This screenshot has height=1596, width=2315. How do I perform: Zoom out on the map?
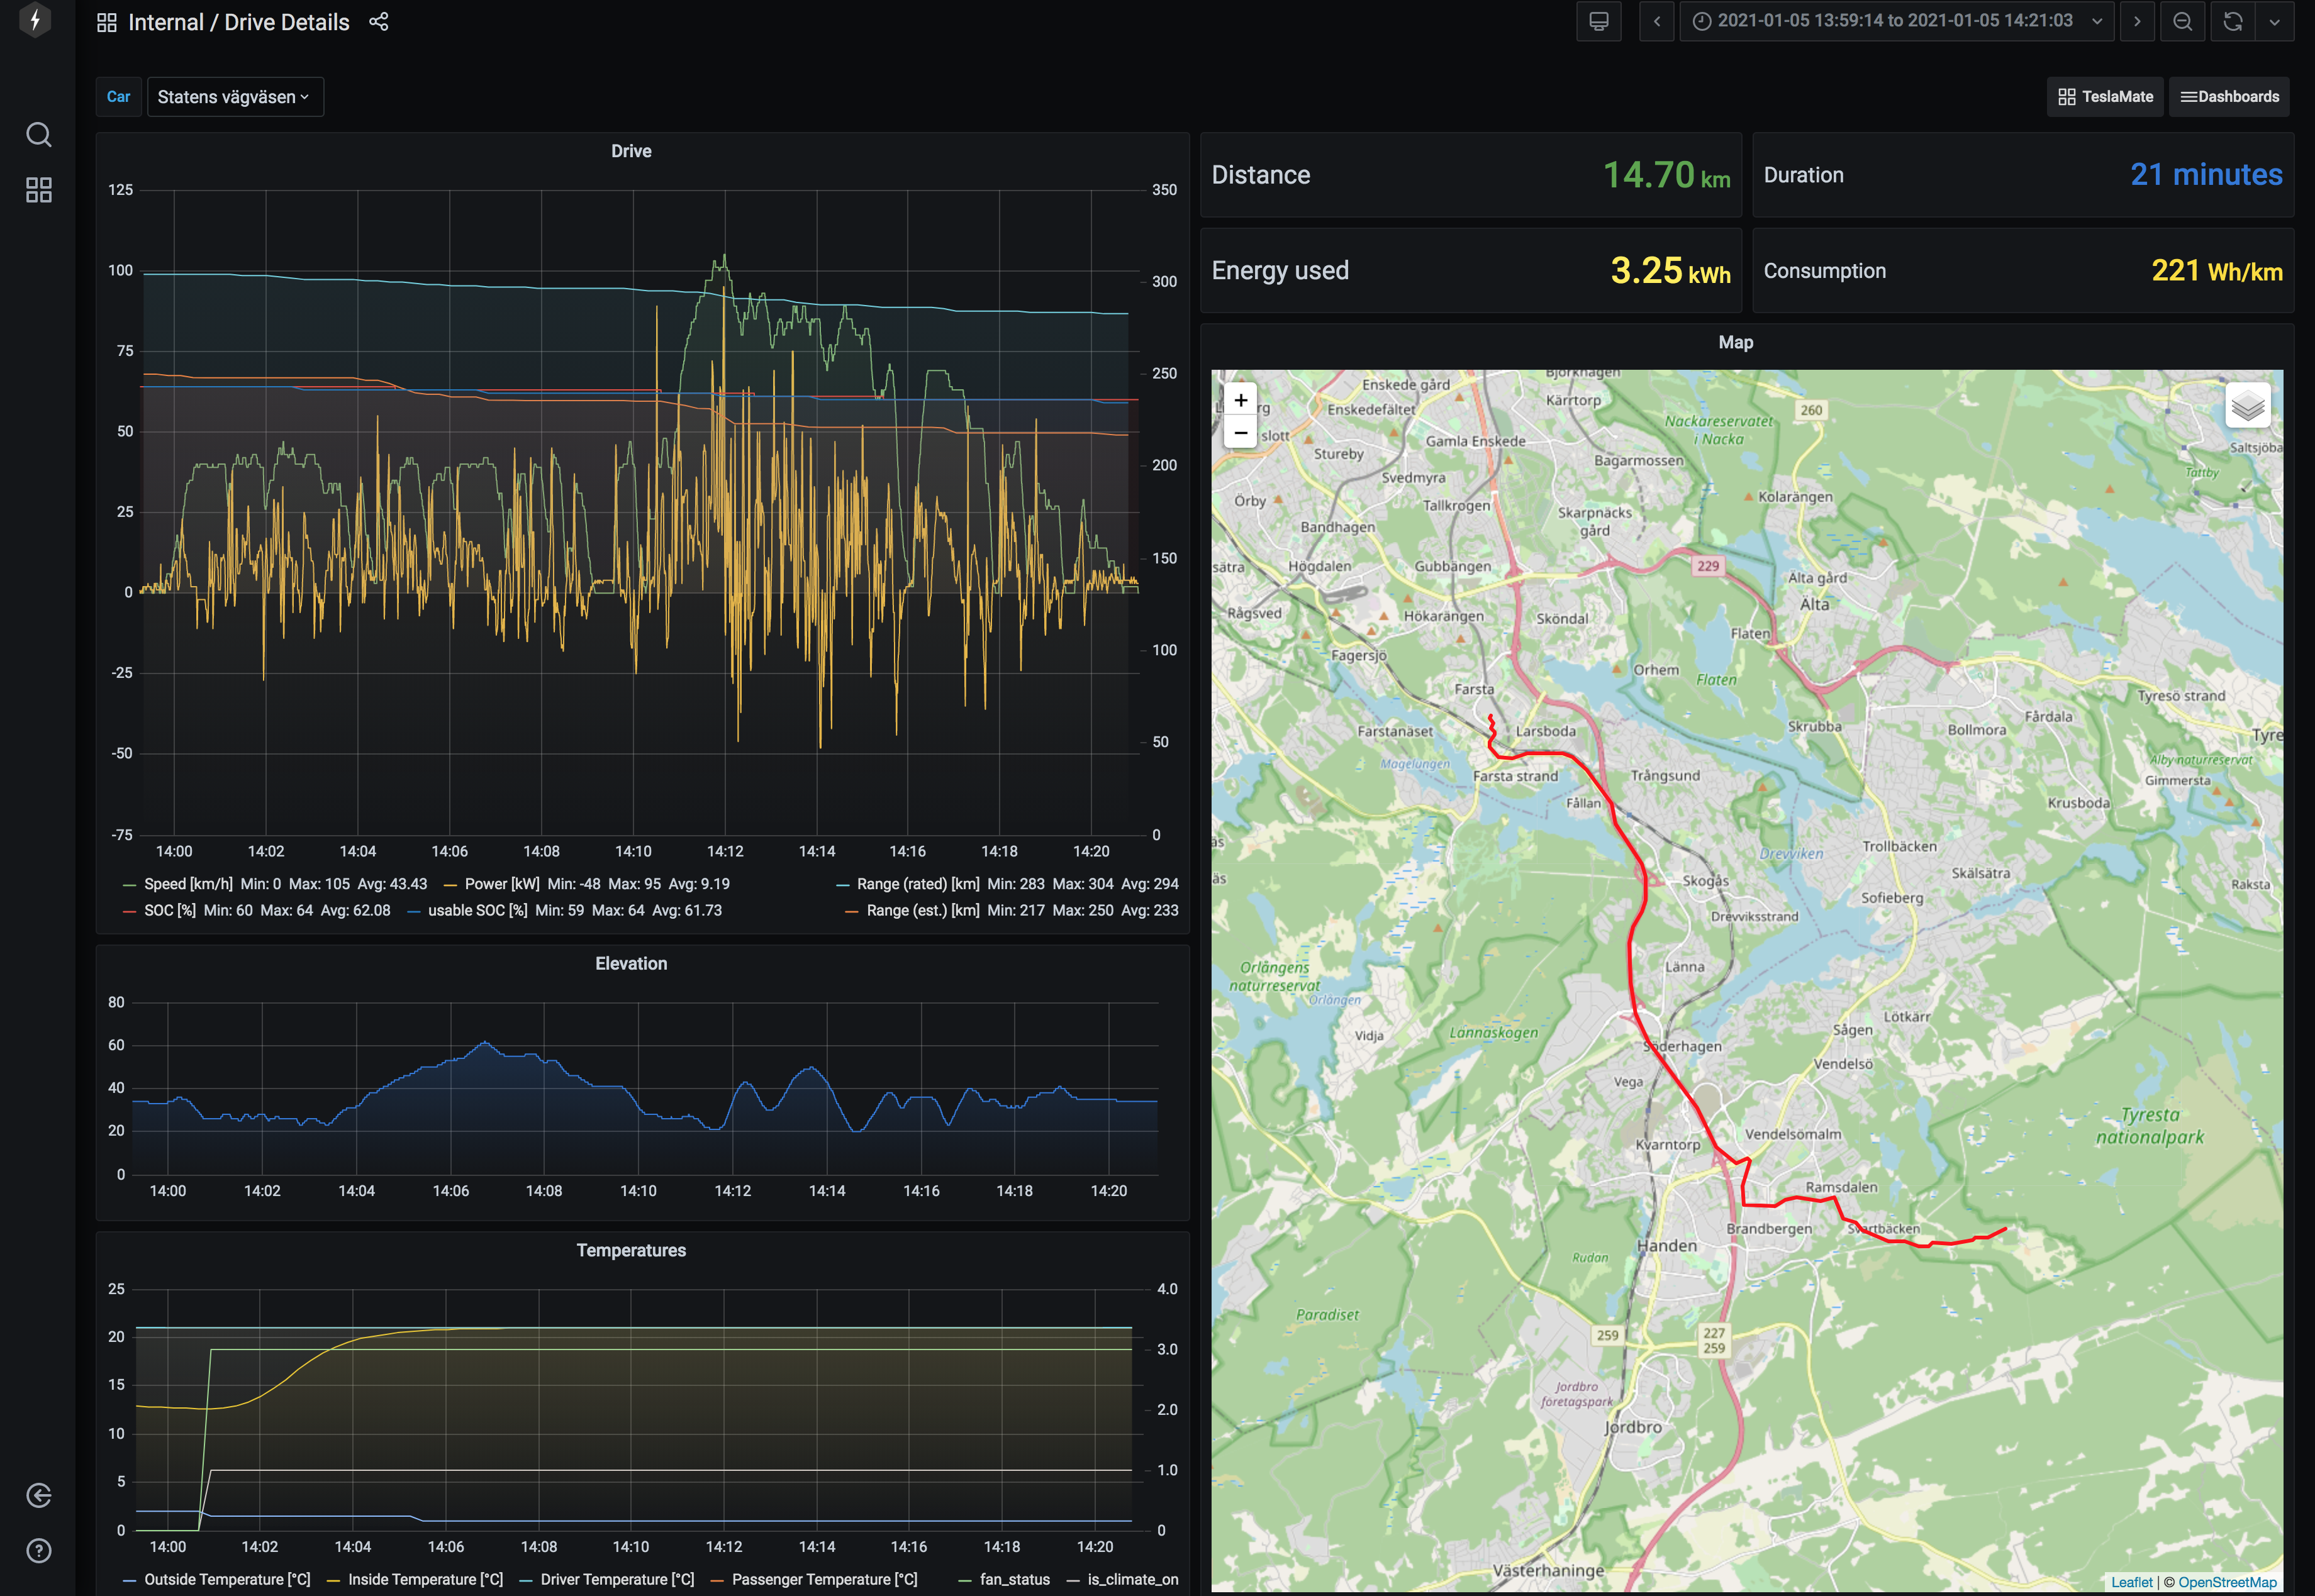[1241, 433]
